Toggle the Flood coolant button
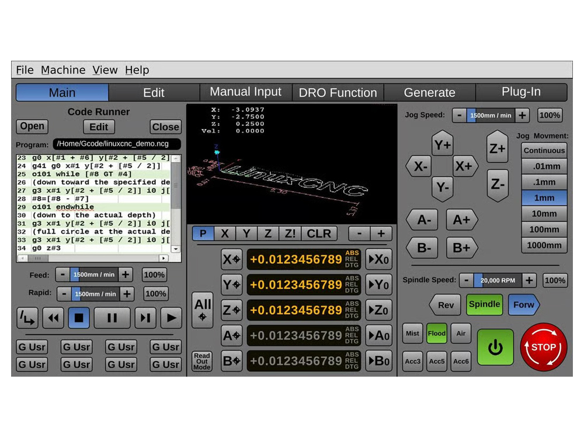 (x=436, y=333)
